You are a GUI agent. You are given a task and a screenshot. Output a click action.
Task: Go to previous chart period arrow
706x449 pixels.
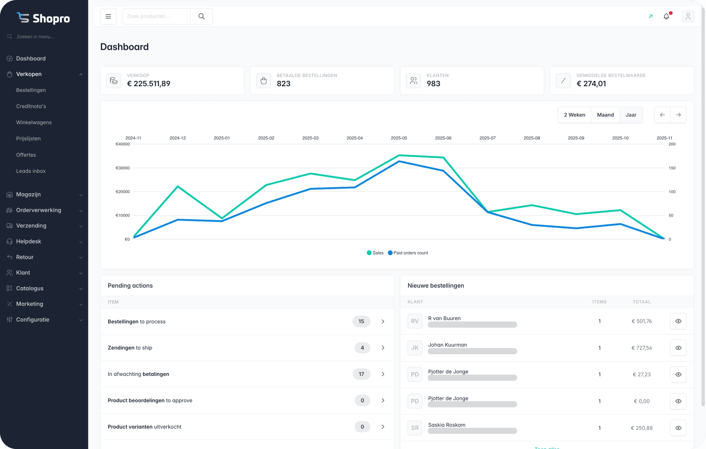pyautogui.click(x=663, y=115)
